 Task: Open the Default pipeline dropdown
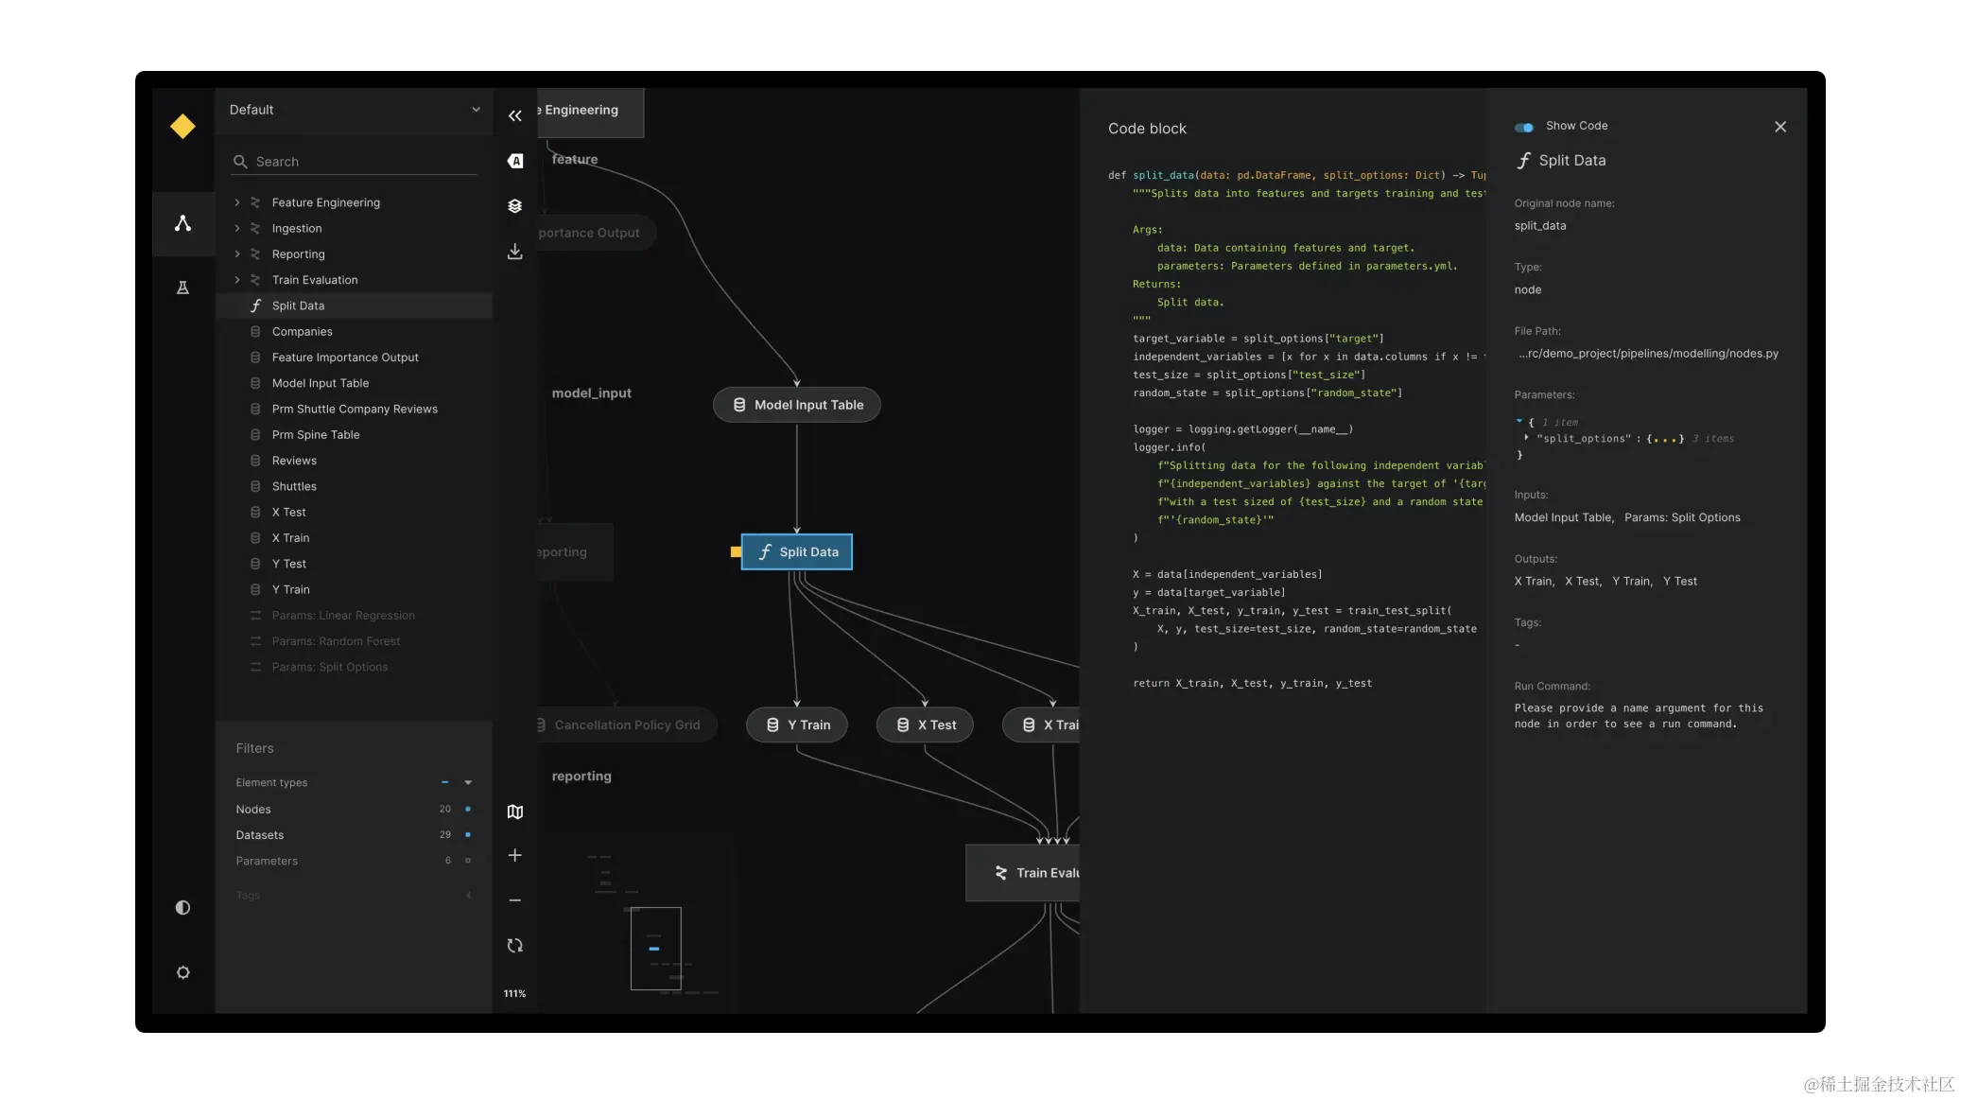pos(354,110)
